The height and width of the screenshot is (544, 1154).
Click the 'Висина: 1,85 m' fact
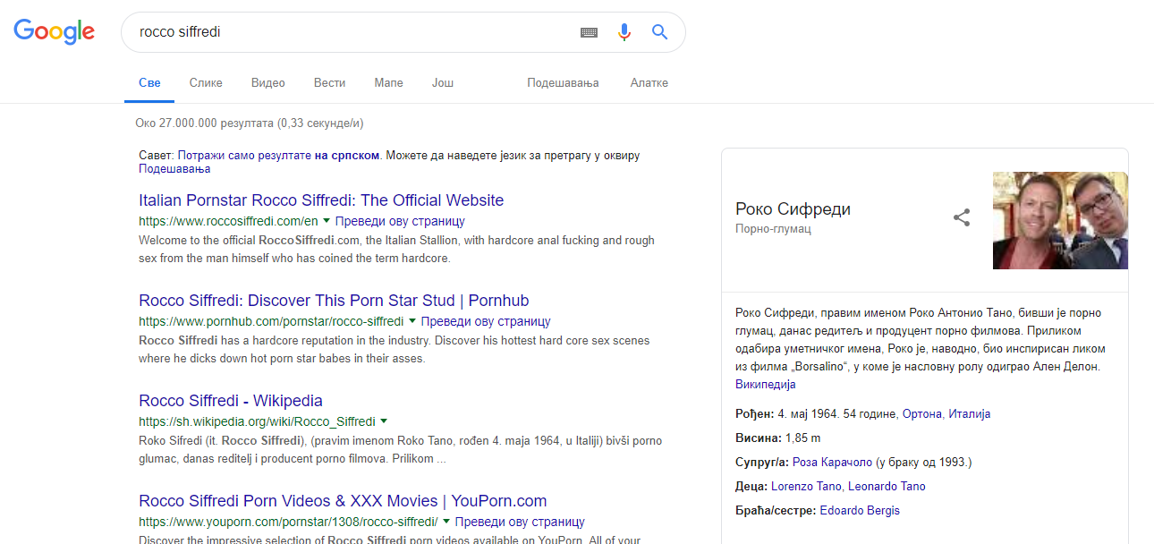[x=778, y=438]
